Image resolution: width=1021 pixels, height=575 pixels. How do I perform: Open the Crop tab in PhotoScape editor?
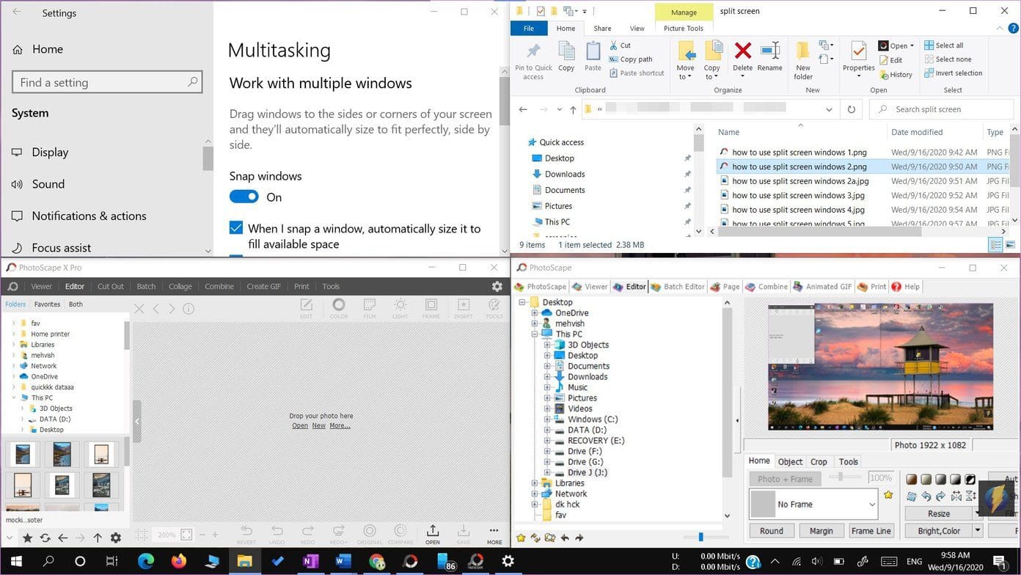[x=819, y=462]
